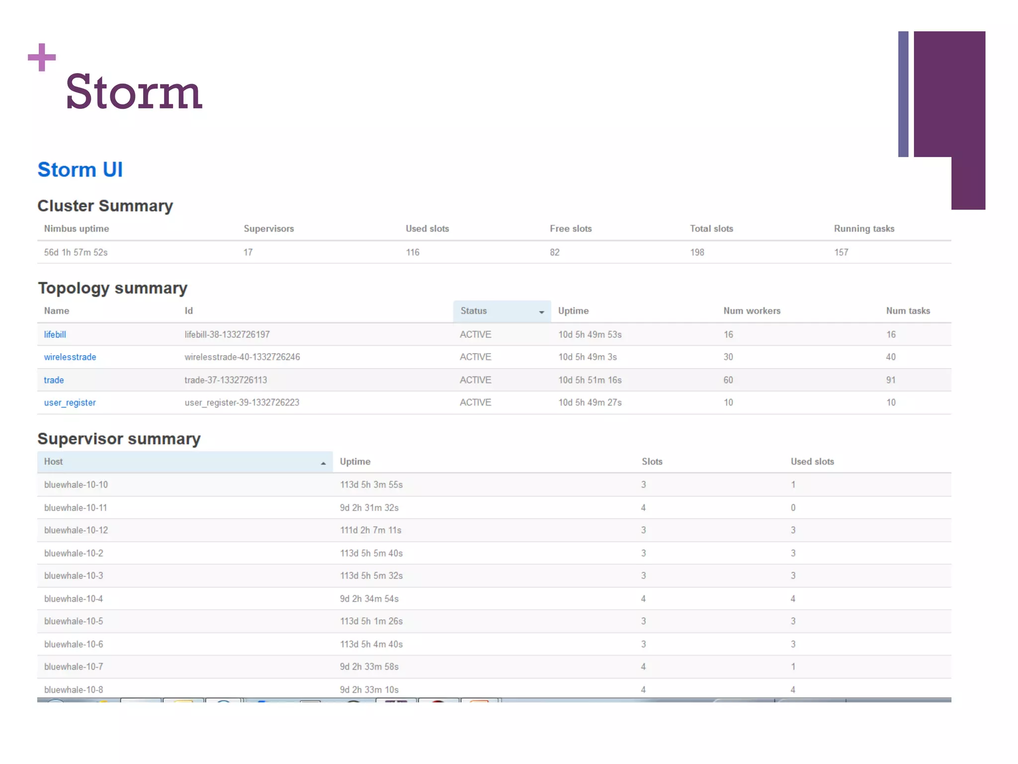The image size is (1018, 764).
Task: Open the Storm UI title link
Action: click(80, 170)
